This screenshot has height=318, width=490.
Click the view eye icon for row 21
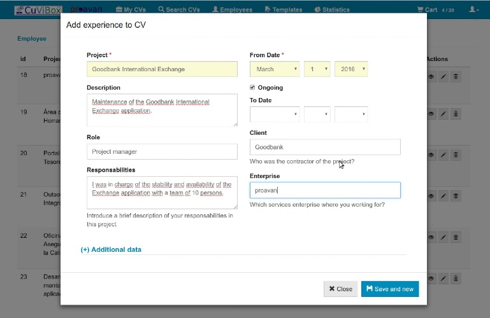tap(431, 196)
